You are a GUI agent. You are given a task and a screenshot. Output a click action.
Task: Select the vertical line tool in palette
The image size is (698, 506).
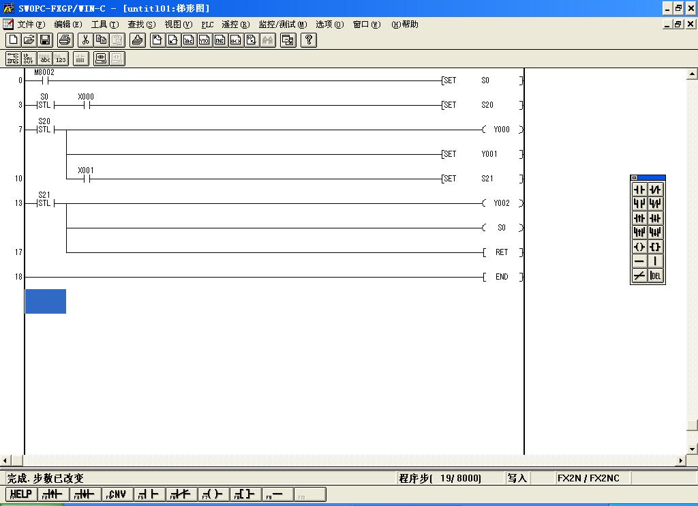(656, 261)
